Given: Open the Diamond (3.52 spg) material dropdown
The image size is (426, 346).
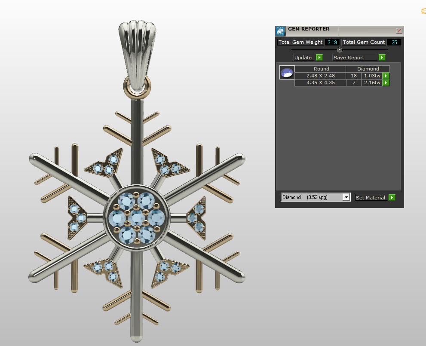Looking at the screenshot, I should tap(346, 197).
